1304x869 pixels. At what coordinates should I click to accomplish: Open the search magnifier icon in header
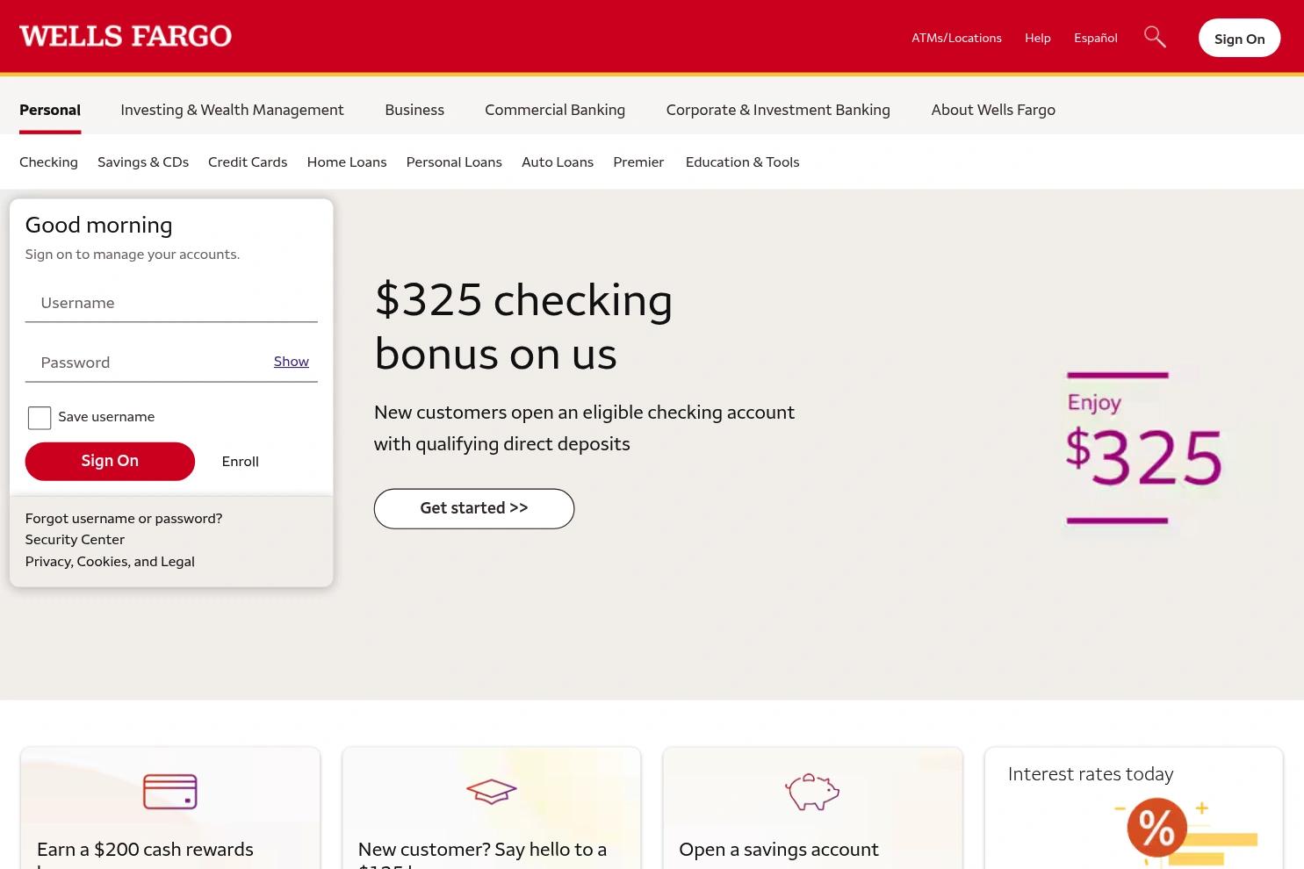[1155, 37]
